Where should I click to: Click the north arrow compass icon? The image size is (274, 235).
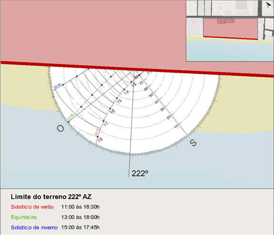click(268, 5)
